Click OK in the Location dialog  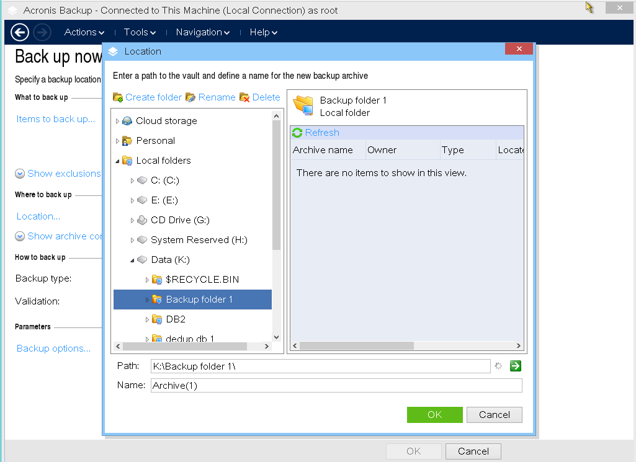click(x=435, y=415)
